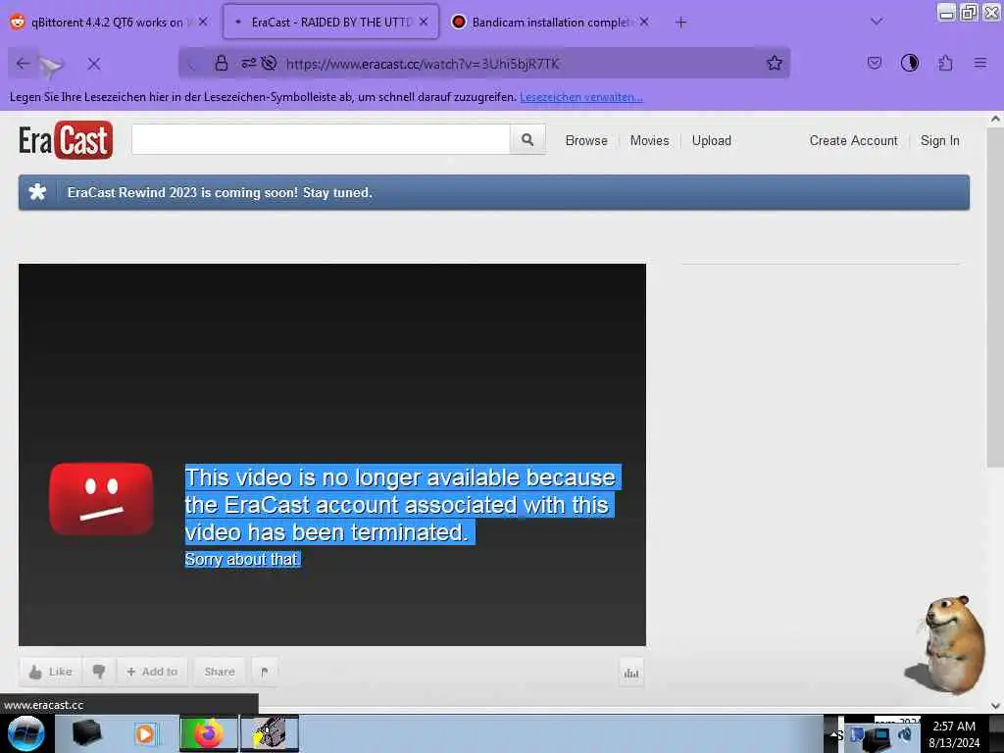1004x753 pixels.
Task: Close the EraCast tab
Action: coord(424,22)
